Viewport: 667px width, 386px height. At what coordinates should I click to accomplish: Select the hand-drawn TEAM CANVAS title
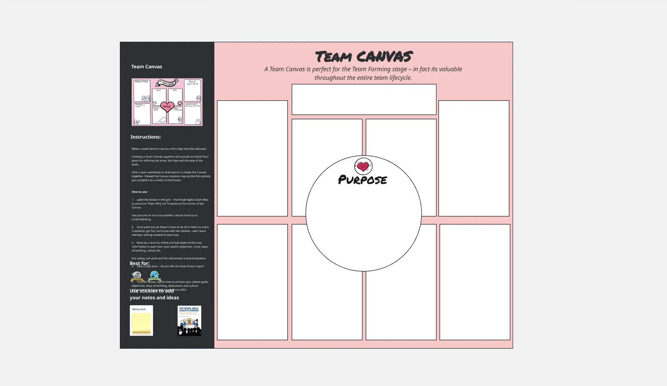pyautogui.click(x=363, y=56)
